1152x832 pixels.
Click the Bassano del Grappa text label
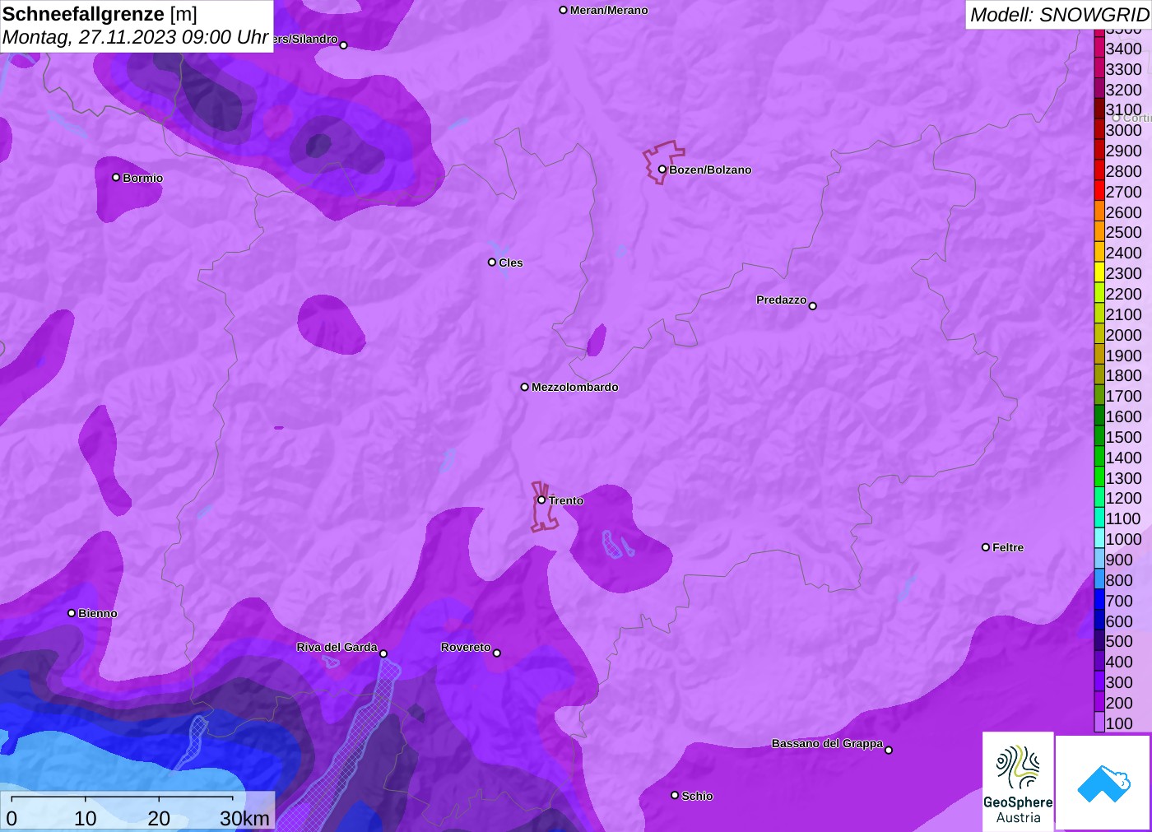tap(827, 743)
